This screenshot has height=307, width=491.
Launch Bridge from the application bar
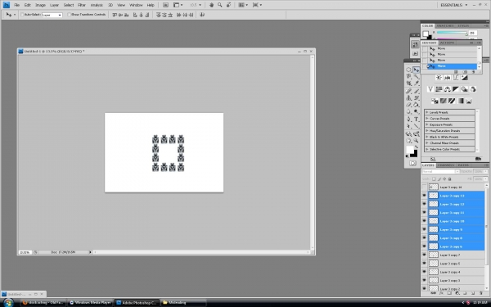pyautogui.click(x=165, y=5)
